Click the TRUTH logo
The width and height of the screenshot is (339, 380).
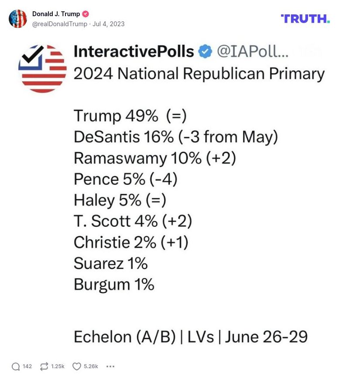click(305, 18)
